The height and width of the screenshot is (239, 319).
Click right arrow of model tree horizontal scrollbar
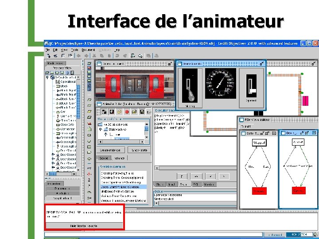74,174
